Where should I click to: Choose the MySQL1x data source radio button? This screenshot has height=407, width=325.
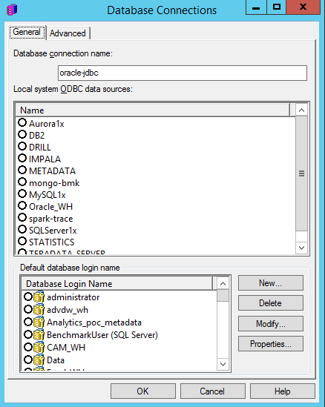[22, 194]
